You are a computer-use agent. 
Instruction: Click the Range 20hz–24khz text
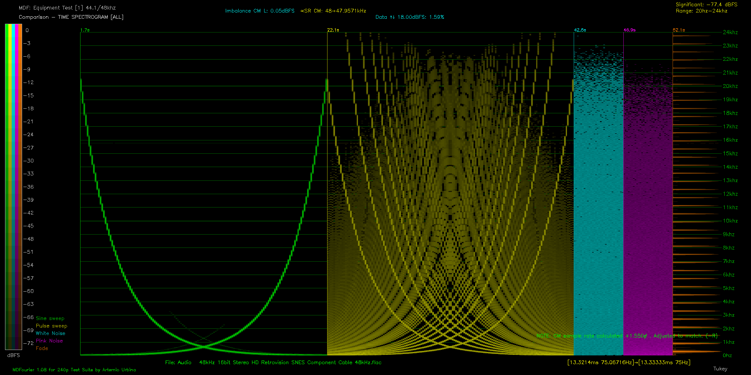(x=701, y=11)
